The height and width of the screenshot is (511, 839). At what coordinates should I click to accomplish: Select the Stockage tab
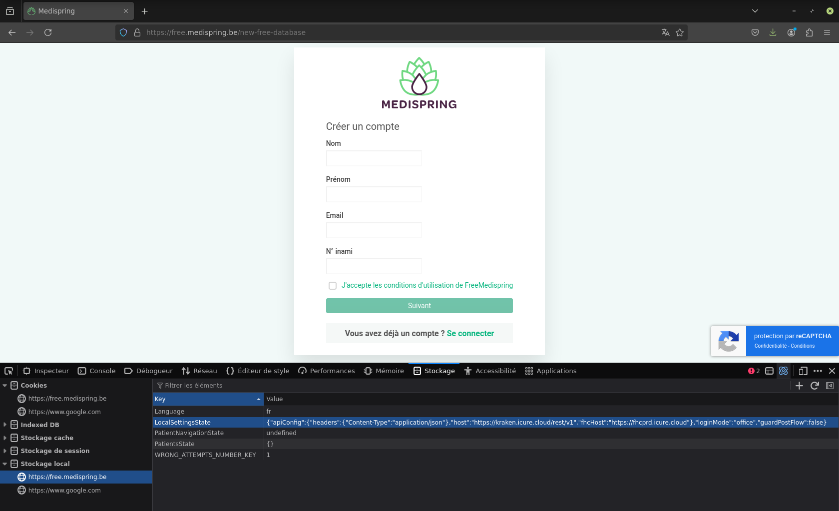434,371
